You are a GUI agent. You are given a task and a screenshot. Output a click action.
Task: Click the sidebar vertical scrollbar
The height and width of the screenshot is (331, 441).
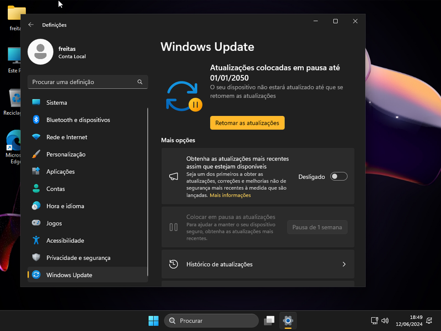tap(147, 191)
